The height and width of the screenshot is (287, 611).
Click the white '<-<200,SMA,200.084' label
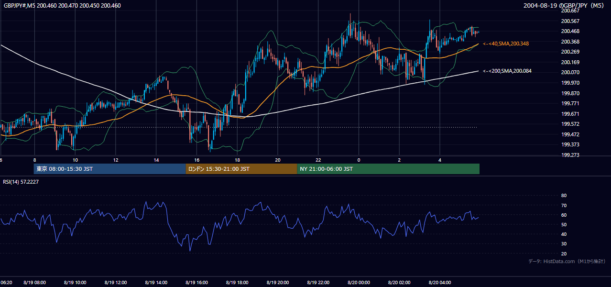pos(507,71)
